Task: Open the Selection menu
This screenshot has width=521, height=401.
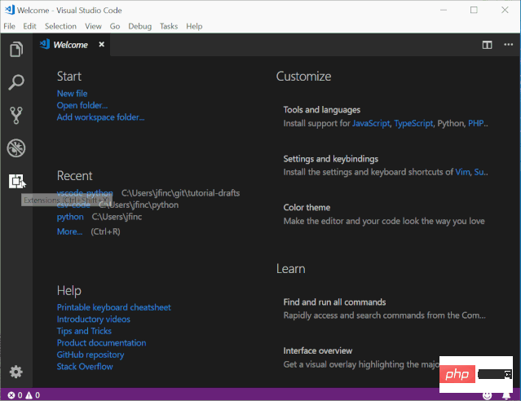Action: pyautogui.click(x=60, y=26)
